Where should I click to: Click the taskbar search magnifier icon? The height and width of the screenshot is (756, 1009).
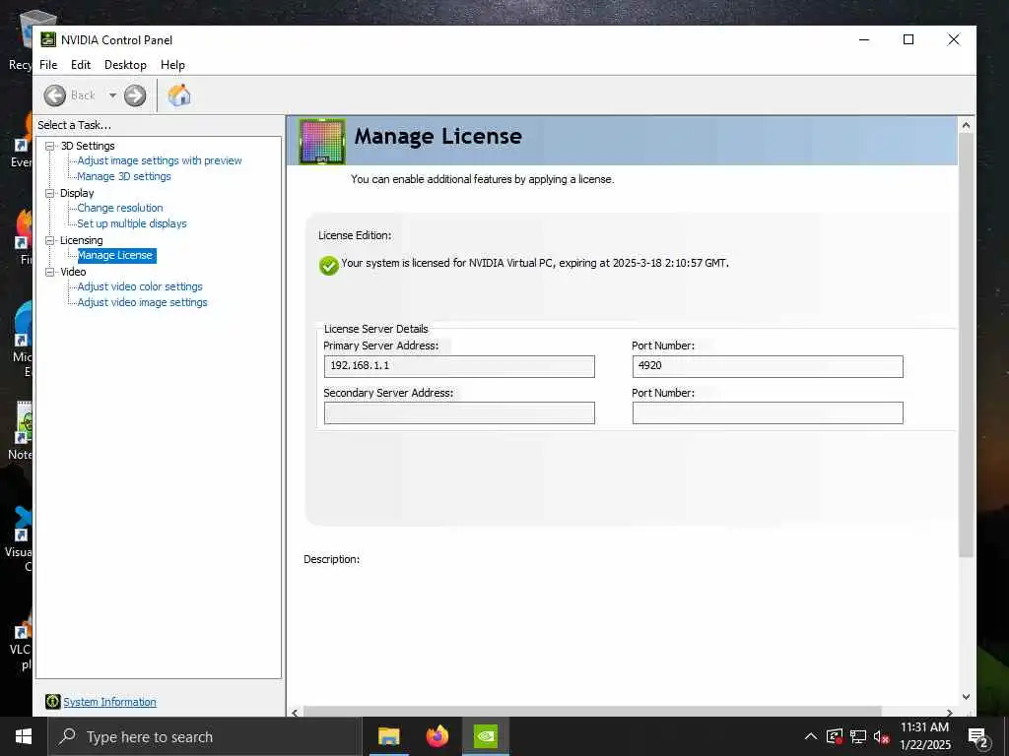67,736
